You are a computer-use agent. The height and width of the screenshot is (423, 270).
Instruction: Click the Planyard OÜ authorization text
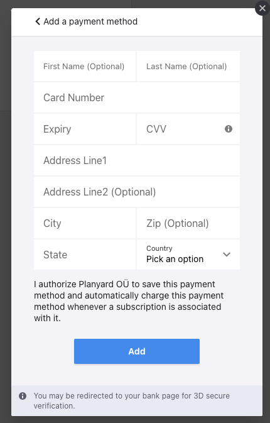tap(129, 301)
